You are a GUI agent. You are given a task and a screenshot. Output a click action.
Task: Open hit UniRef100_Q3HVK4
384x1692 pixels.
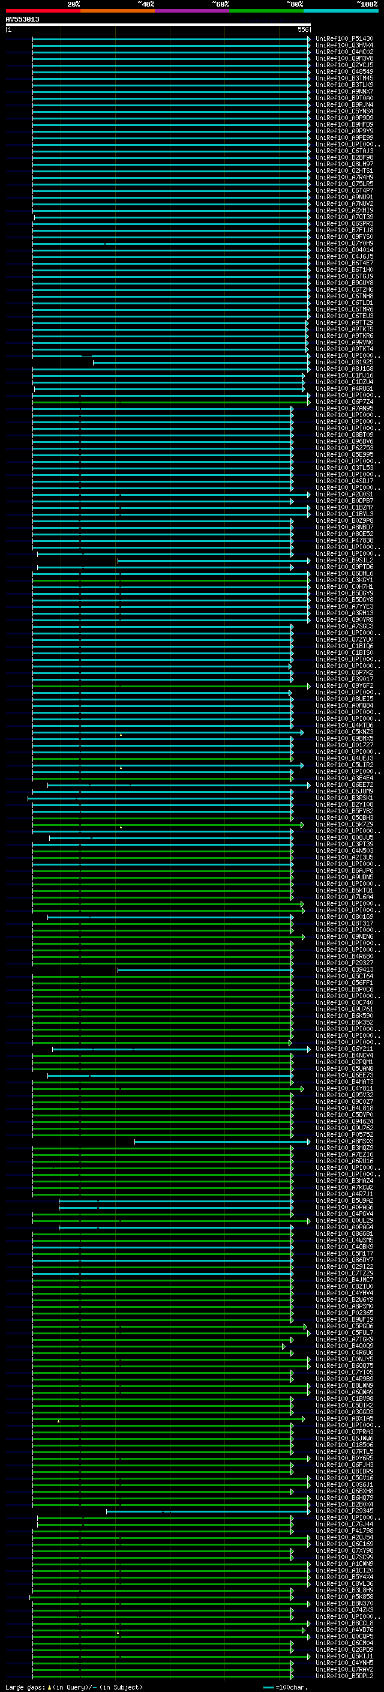tap(344, 46)
